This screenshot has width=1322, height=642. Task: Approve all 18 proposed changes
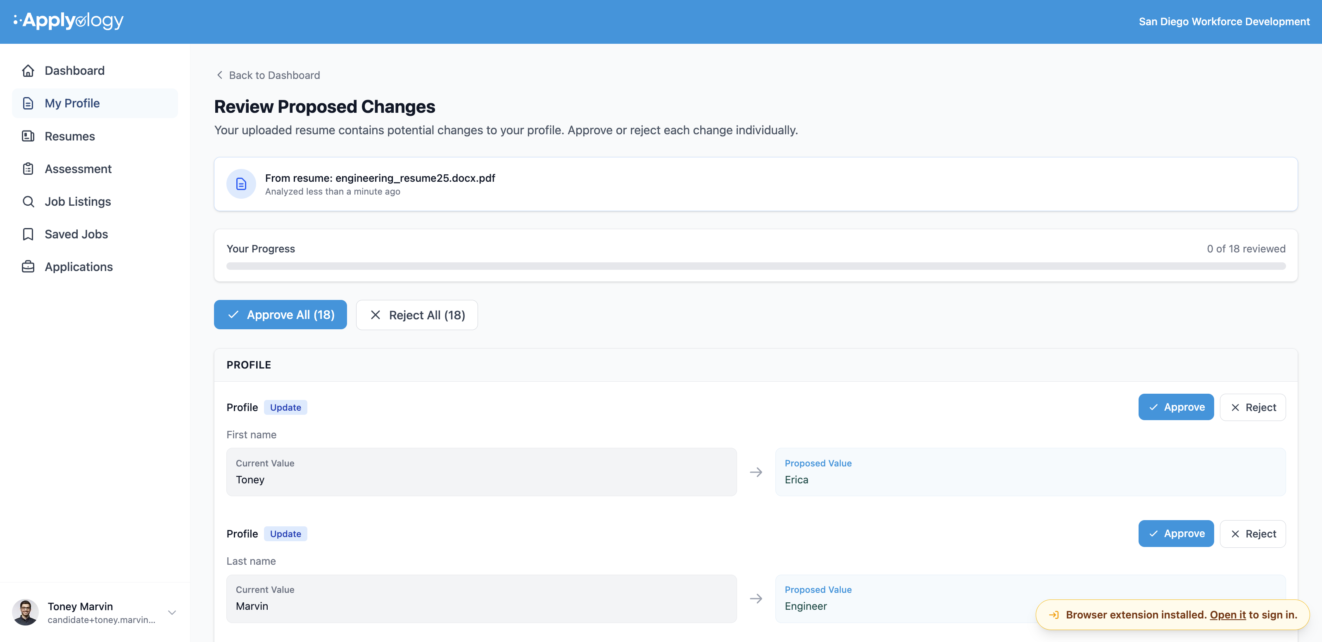coord(280,314)
